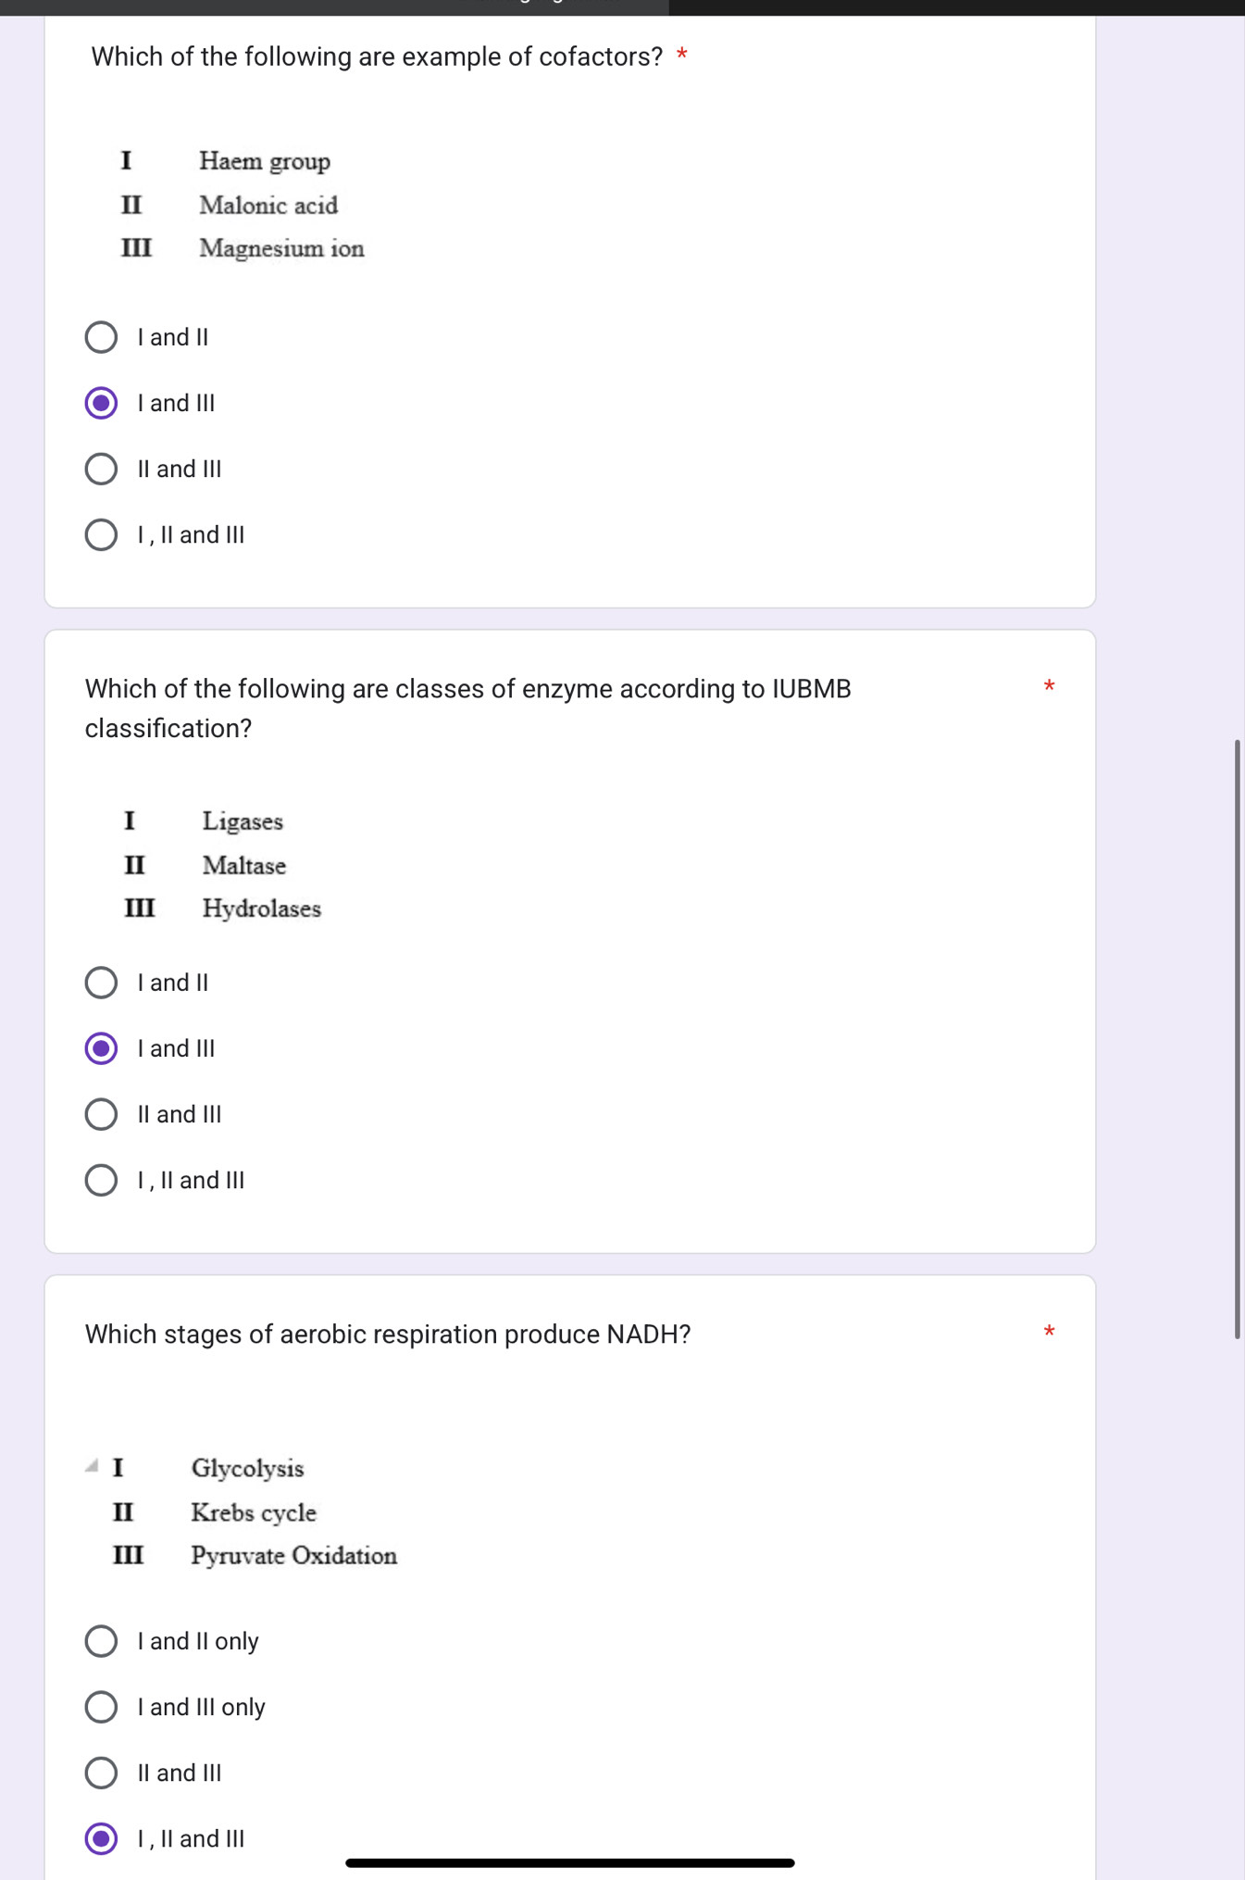
Task: Select "I, II and III" for the cofactors question
Action: click(102, 534)
